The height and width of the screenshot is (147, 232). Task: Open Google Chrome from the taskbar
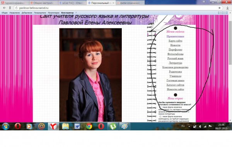[89, 126]
